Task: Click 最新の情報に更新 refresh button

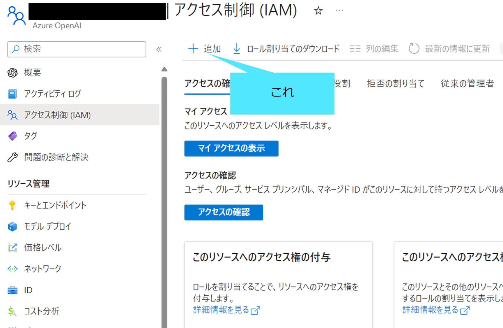Action: click(x=449, y=49)
